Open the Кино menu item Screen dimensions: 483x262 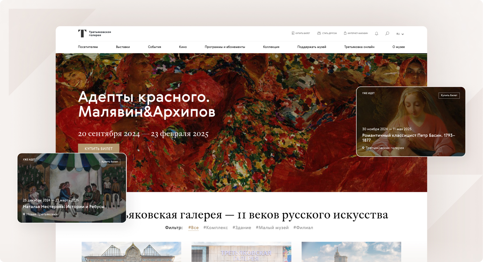183,47
